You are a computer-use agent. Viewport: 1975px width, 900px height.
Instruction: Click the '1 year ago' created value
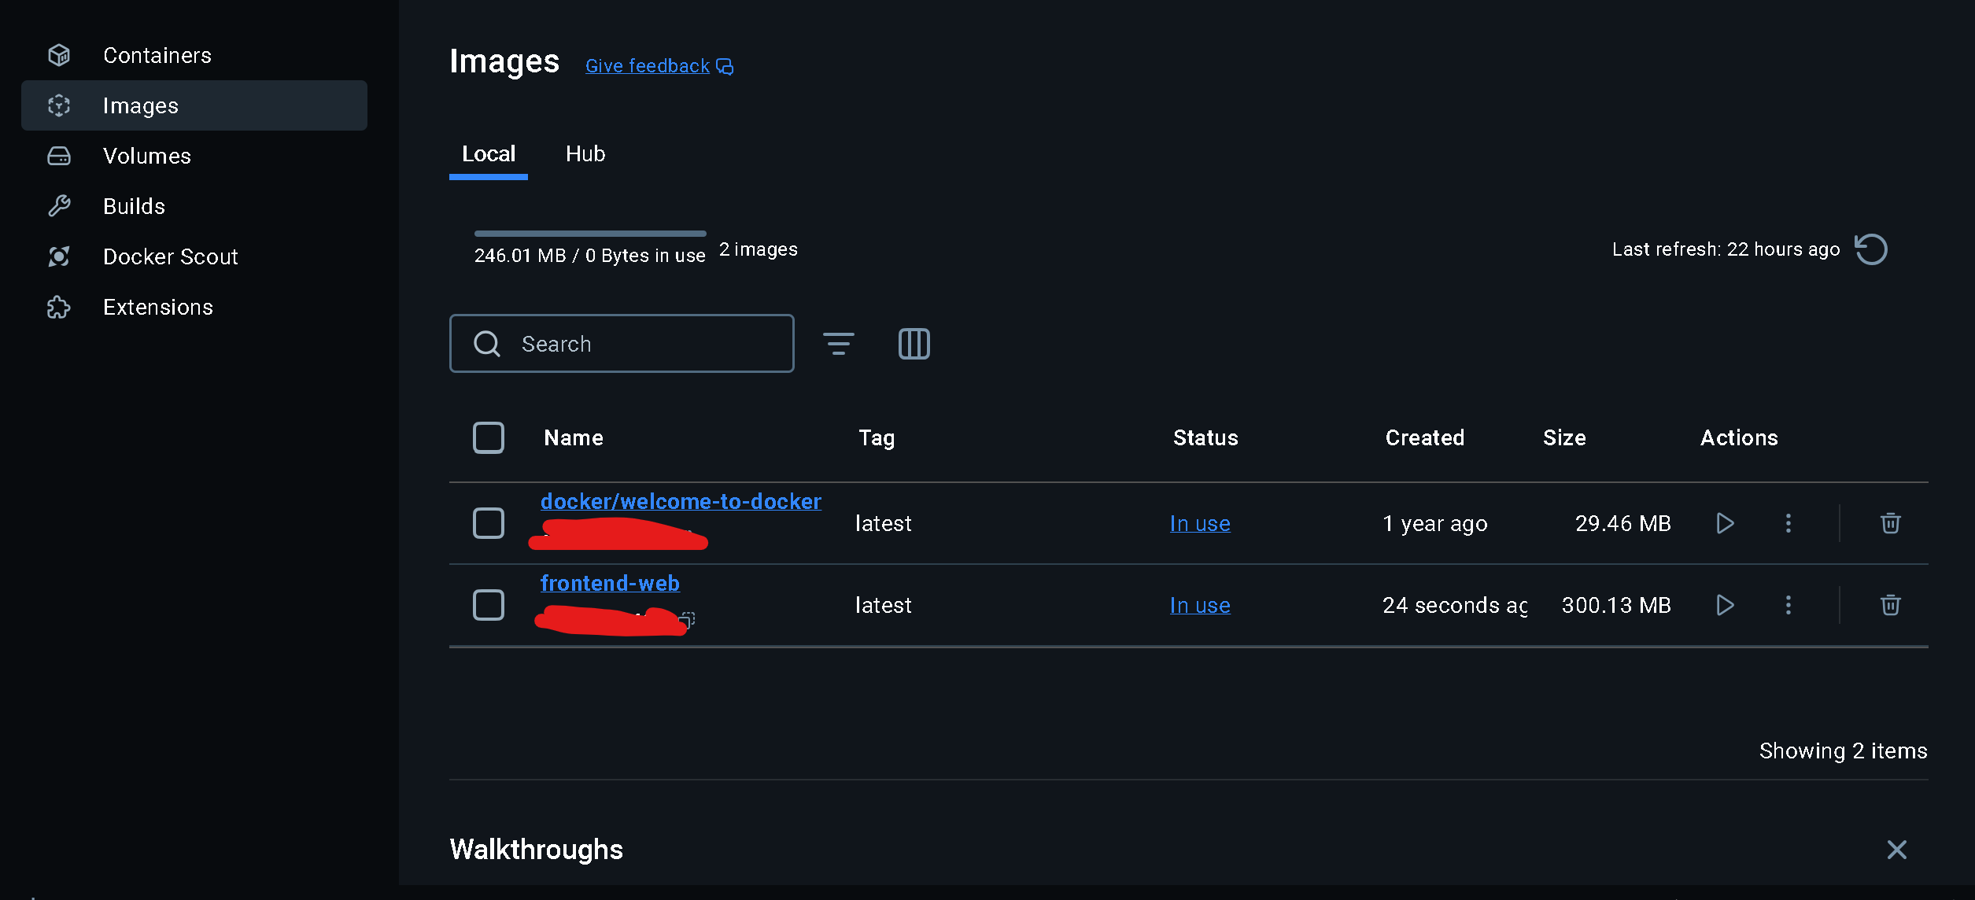1435,524
